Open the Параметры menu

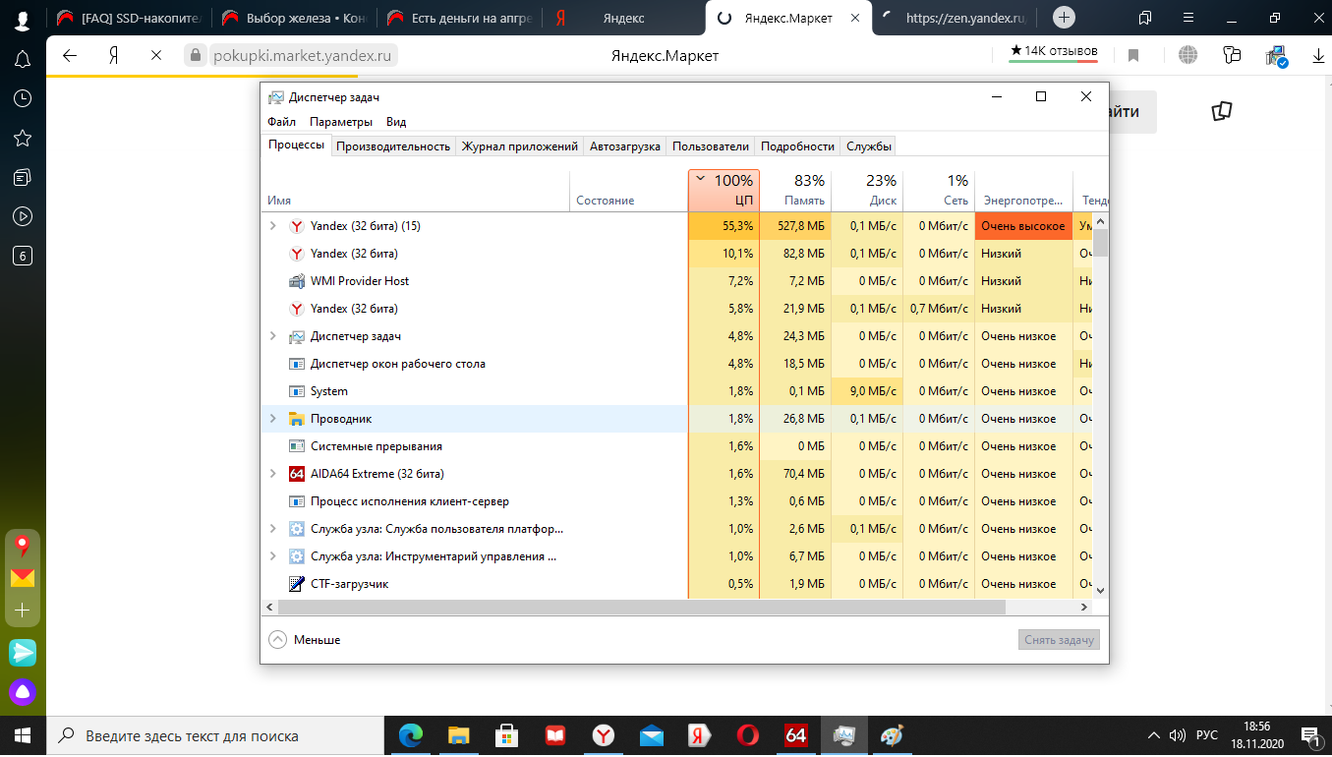pyautogui.click(x=341, y=122)
